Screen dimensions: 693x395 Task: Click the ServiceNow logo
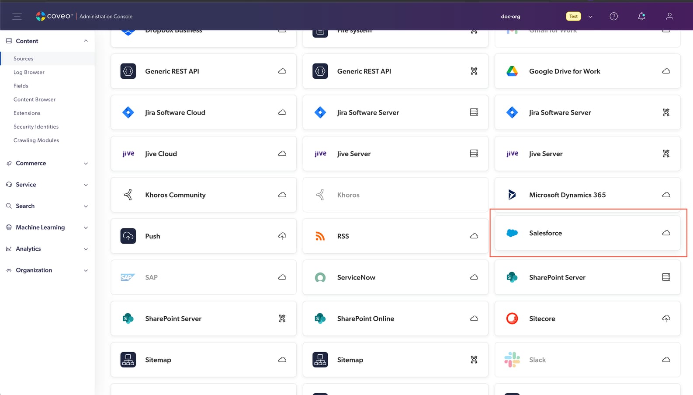click(x=320, y=277)
